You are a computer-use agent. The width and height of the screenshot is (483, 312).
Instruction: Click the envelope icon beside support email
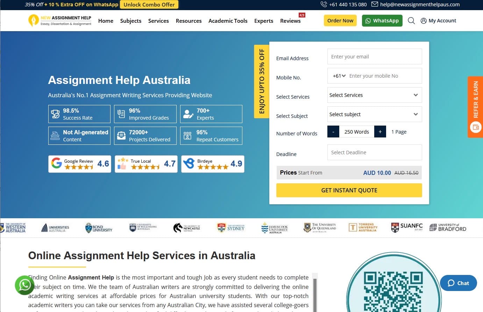coord(375,5)
